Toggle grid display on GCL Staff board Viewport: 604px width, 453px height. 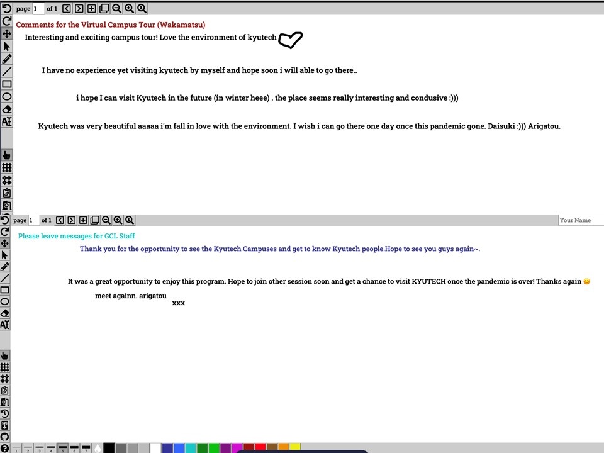point(4,367)
